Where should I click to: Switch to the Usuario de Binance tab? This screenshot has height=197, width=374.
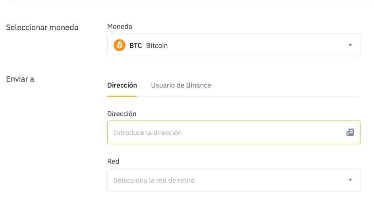[181, 85]
